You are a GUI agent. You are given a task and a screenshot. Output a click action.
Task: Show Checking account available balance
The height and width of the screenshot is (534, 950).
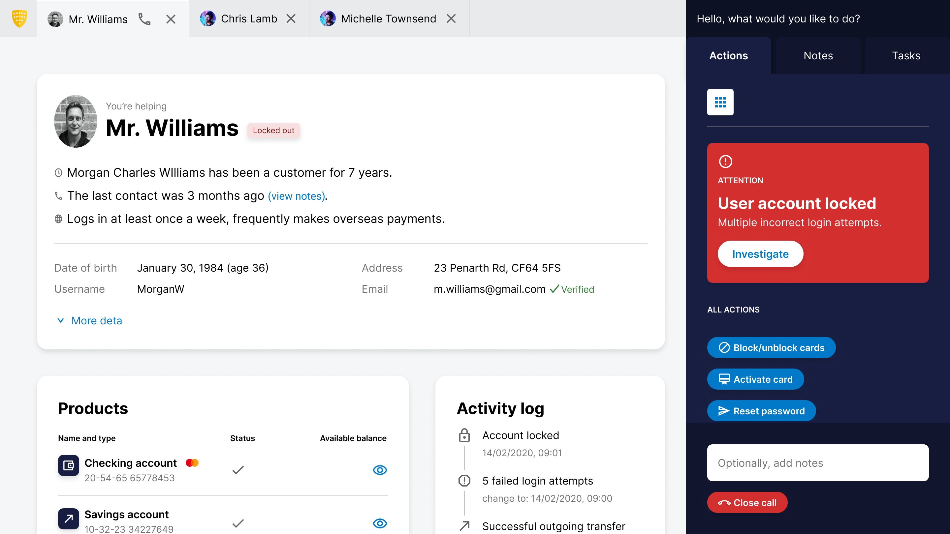pos(379,470)
